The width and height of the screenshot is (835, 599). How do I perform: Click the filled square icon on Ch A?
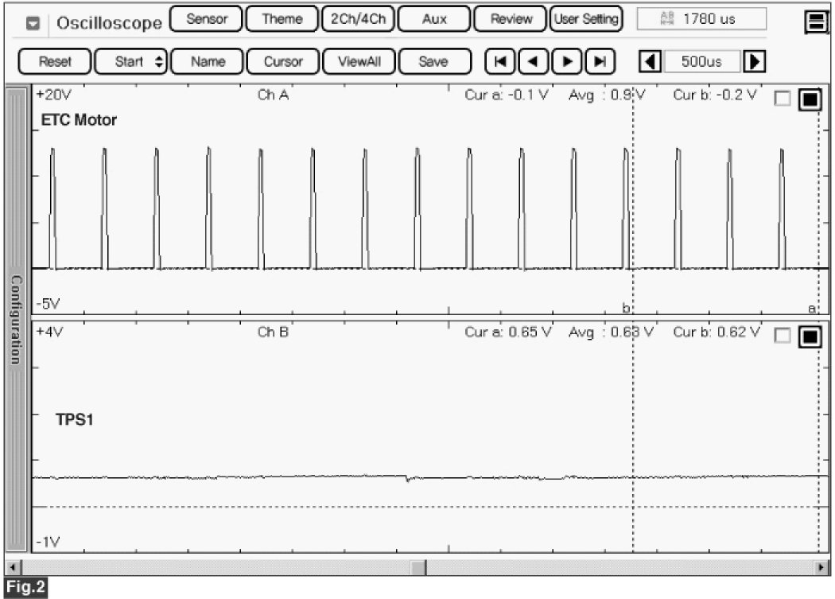(810, 99)
